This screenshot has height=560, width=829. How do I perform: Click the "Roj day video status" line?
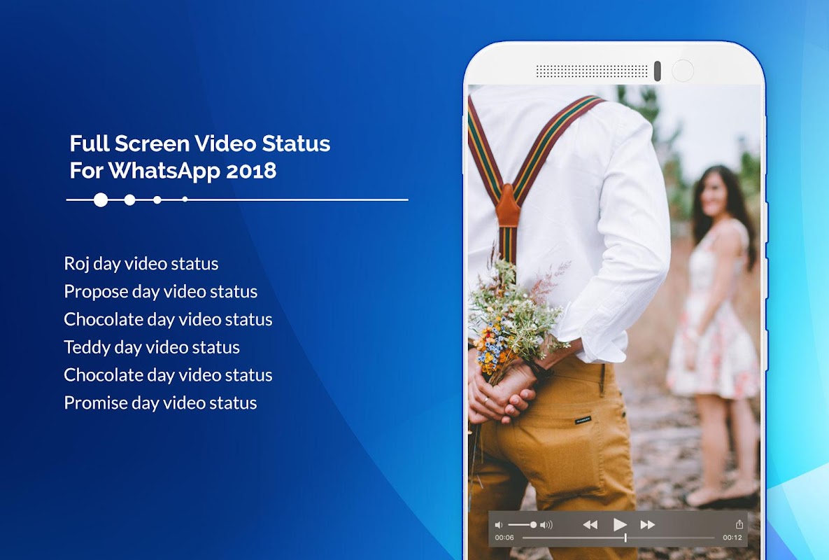click(x=141, y=263)
